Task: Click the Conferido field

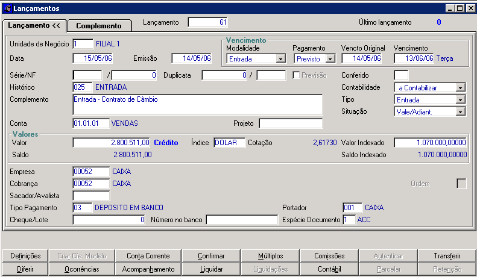Action: pos(401,75)
